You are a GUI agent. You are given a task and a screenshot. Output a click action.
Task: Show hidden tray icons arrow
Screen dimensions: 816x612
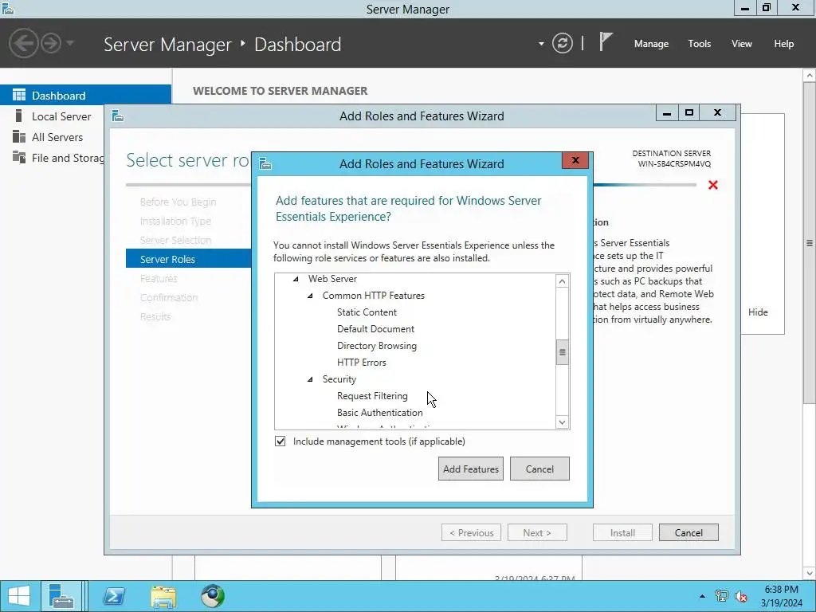tap(702, 596)
